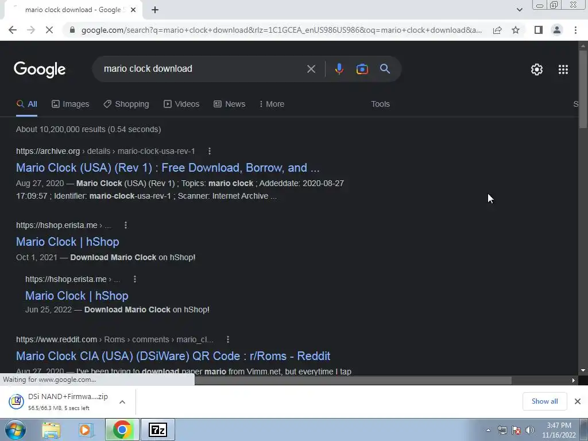Expand options for the DSi NAND download

click(x=122, y=401)
